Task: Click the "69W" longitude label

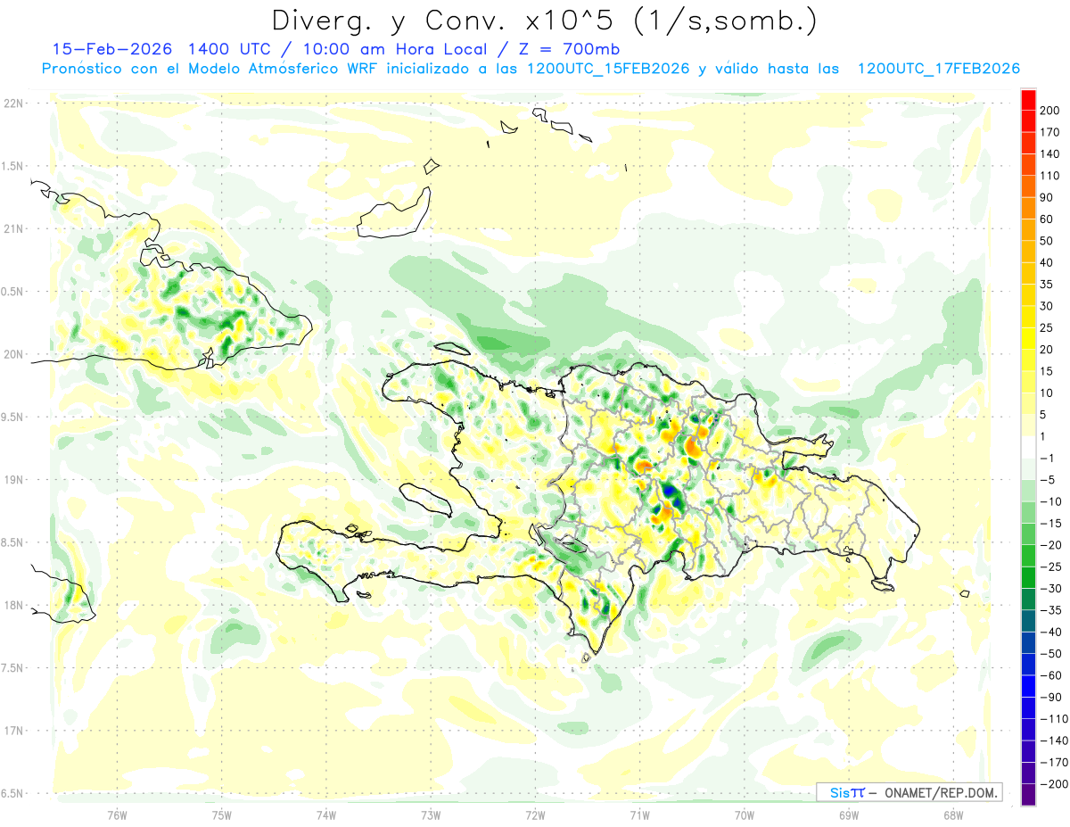Action: tap(849, 814)
